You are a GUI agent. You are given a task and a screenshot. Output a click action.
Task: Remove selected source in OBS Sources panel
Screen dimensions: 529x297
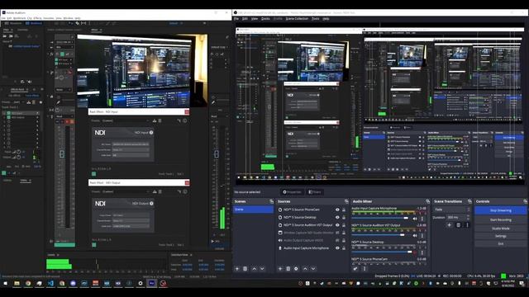288,269
